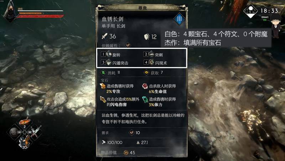The image size is (285, 161).
Task: Select skill slot 2 突刺
Action: [153, 54]
